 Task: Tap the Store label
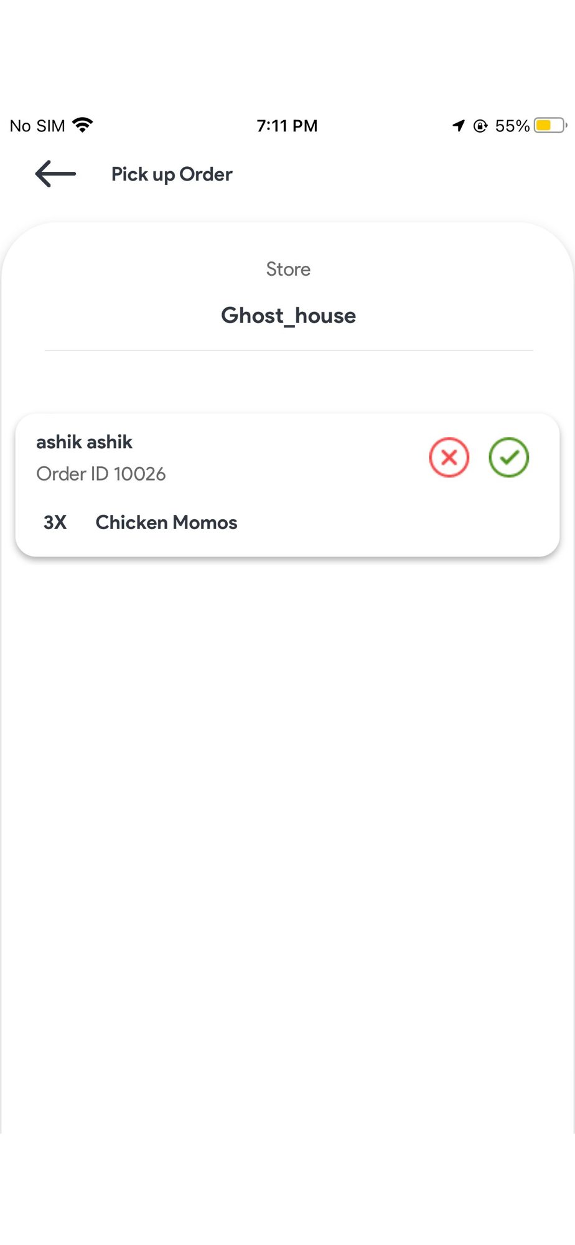(288, 269)
